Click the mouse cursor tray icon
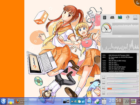The height and width of the screenshot is (105, 140). [83, 102]
